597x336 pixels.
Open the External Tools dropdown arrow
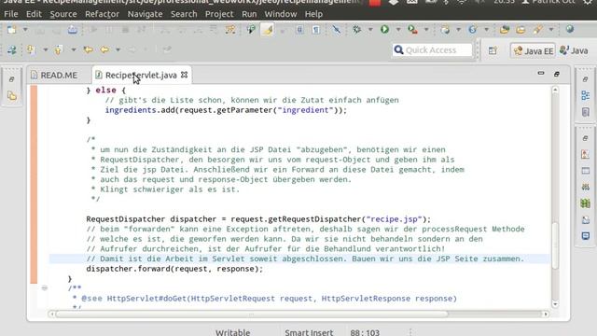point(426,29)
